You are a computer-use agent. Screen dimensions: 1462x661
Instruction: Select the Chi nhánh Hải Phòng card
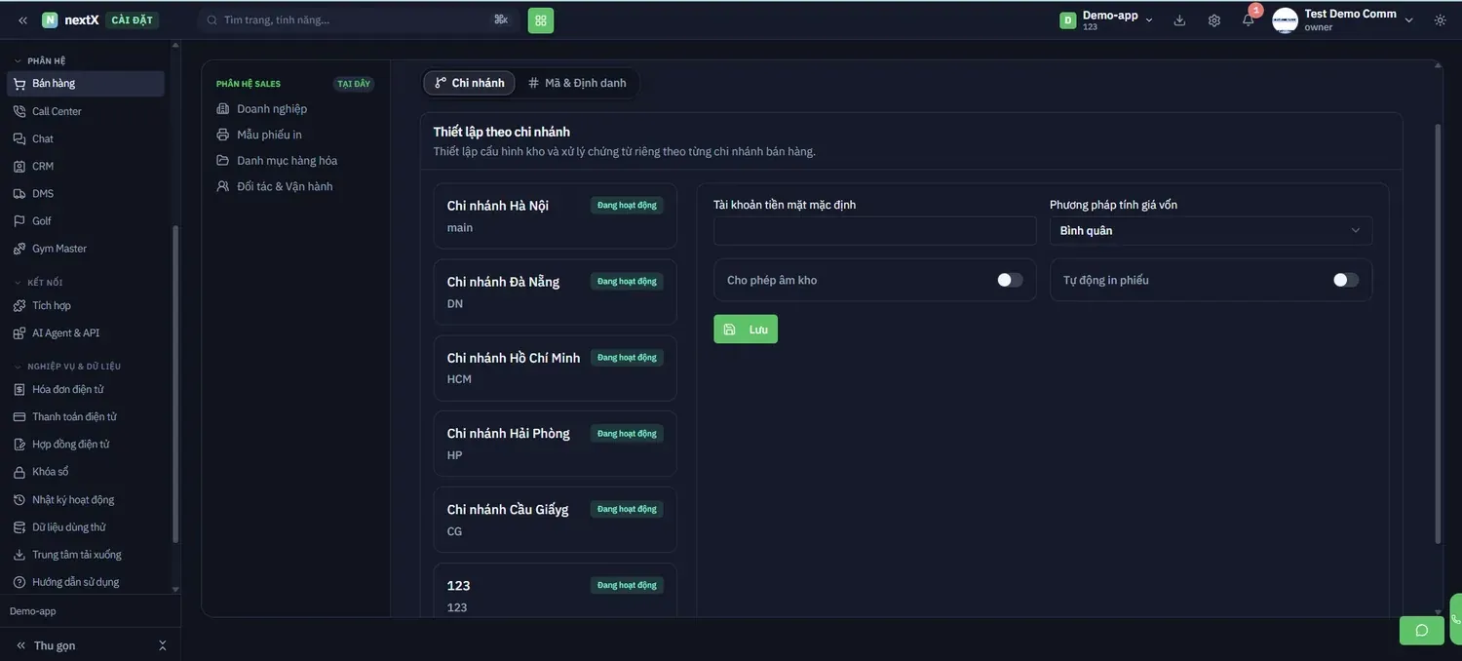556,444
